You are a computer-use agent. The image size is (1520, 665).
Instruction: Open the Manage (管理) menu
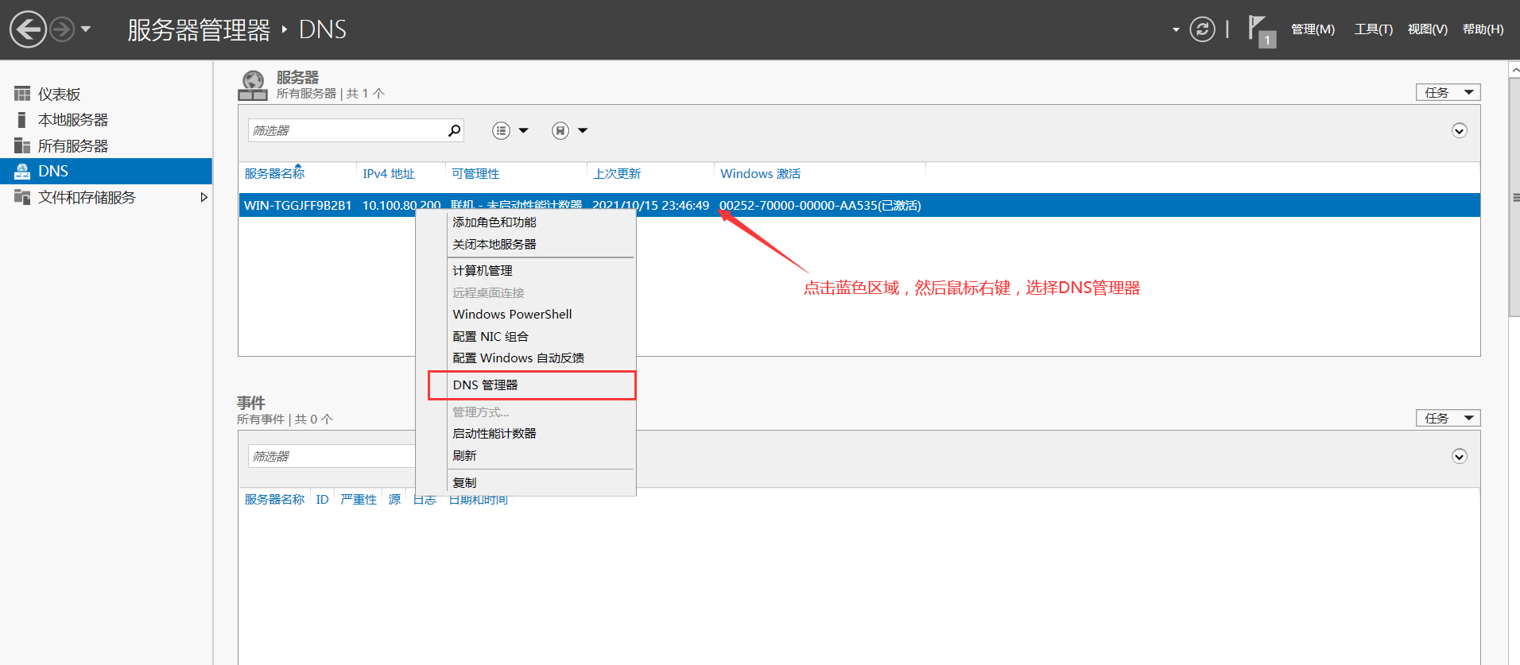tap(1312, 29)
